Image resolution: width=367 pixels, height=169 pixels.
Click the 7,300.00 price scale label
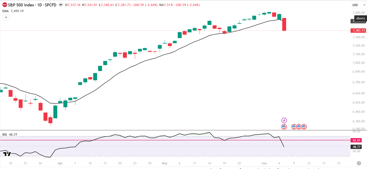tap(358, 37)
